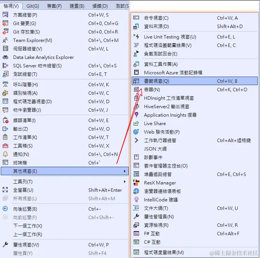This screenshot has height=258, width=260.
Task: Select HDInsight 工作清單視窗 entry
Action: (x=195, y=98)
